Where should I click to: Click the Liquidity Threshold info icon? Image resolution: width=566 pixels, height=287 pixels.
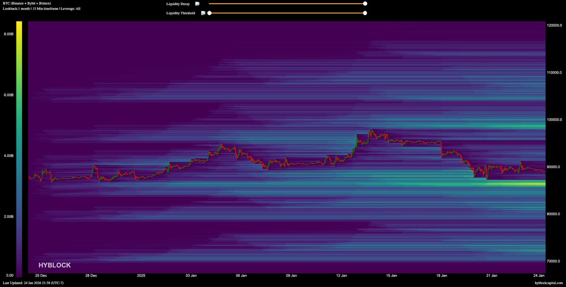[x=203, y=13]
